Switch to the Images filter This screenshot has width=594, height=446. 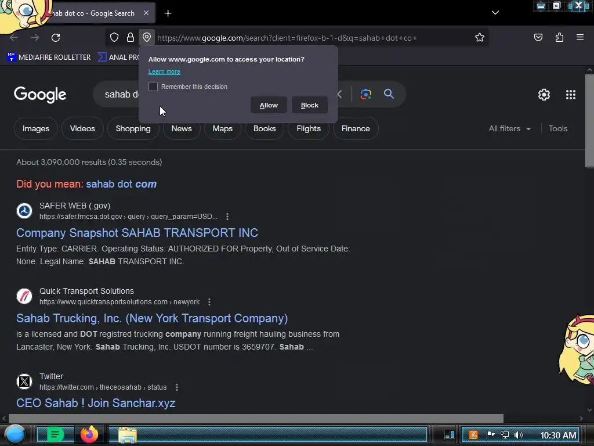(36, 128)
